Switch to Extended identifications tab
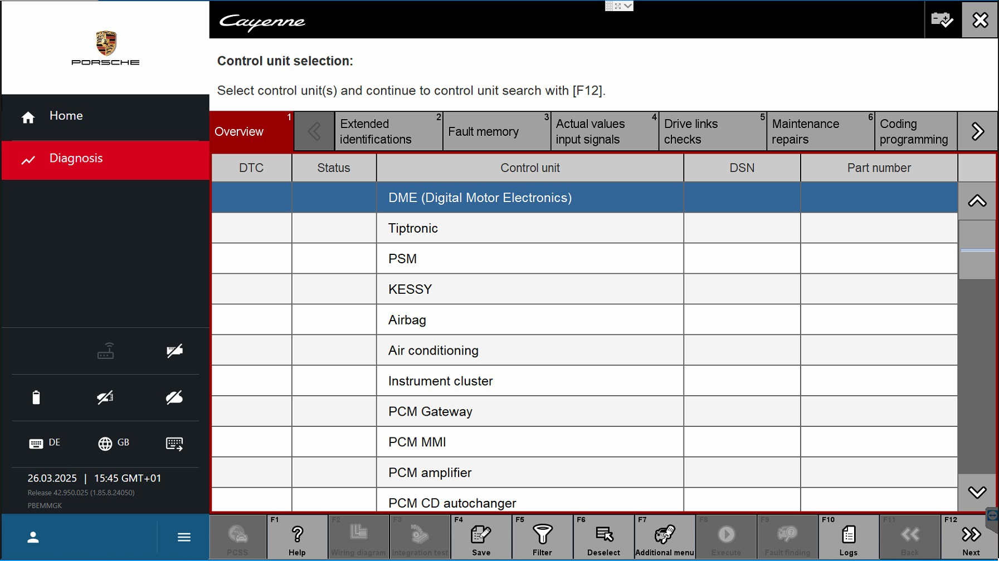The height and width of the screenshot is (561, 999). (388, 131)
